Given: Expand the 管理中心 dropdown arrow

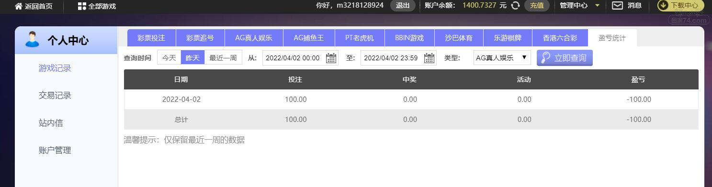Looking at the screenshot, I should (x=597, y=6).
